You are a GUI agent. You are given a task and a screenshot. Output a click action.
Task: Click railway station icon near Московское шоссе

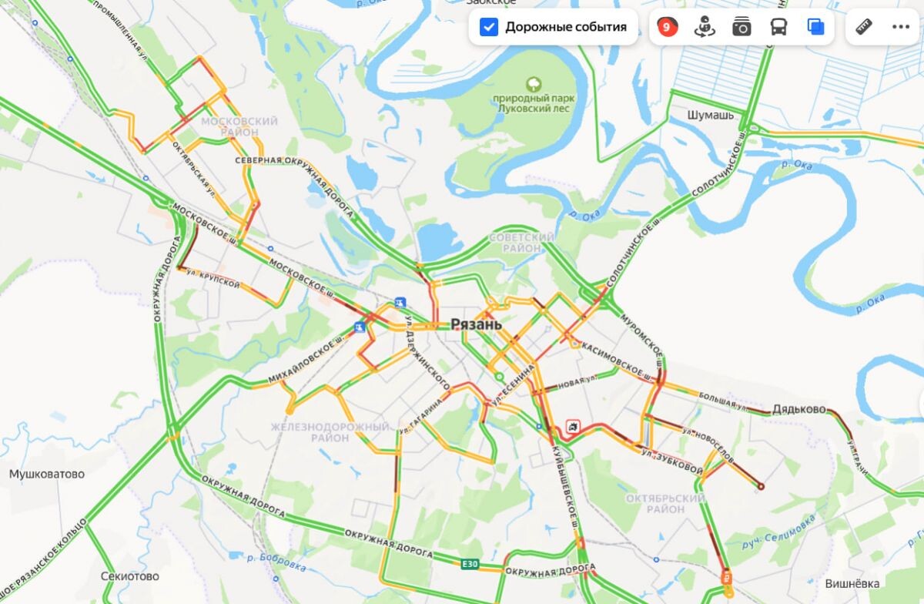pos(400,302)
